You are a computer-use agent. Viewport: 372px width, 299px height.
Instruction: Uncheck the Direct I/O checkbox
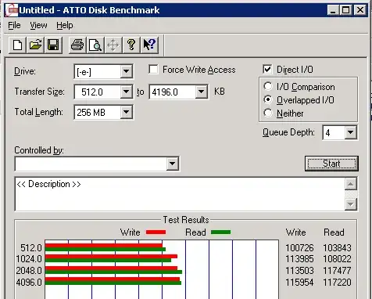coord(267,70)
